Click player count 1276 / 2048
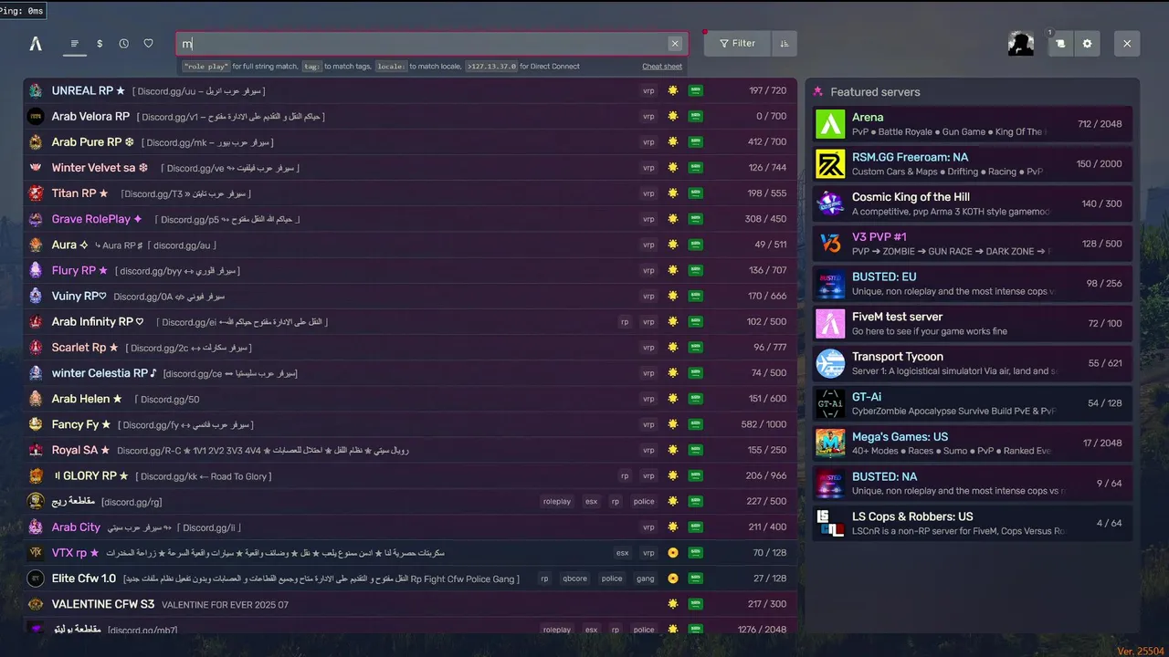 coord(761,630)
